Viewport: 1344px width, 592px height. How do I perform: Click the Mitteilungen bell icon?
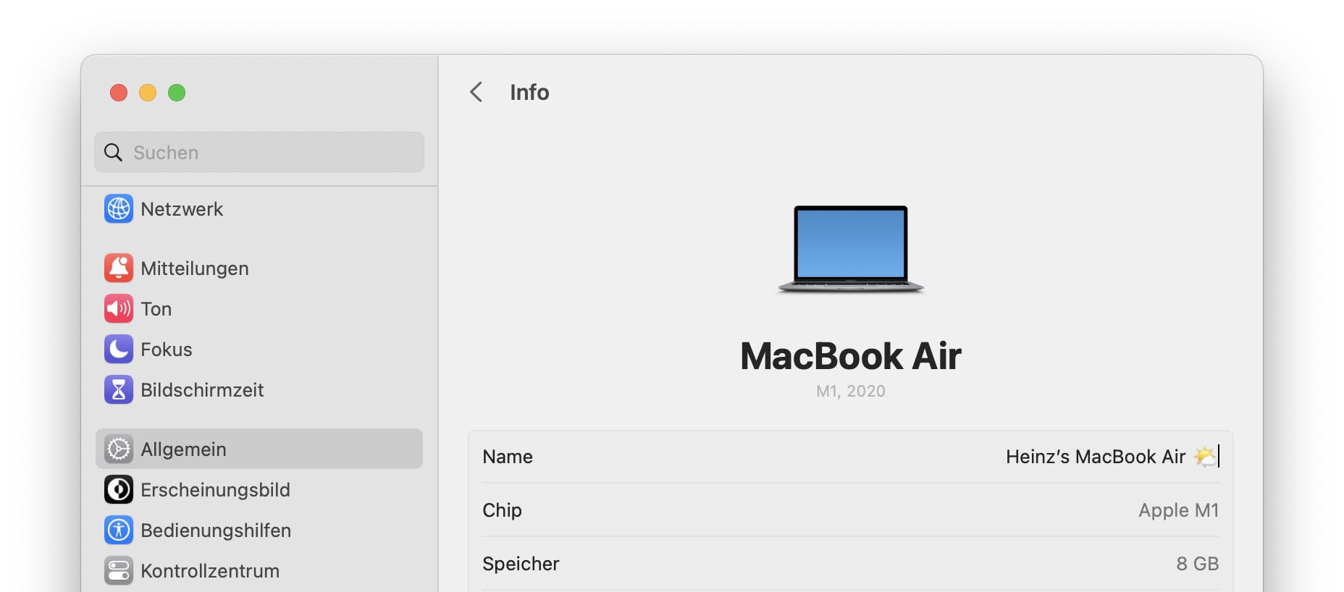coord(119,268)
